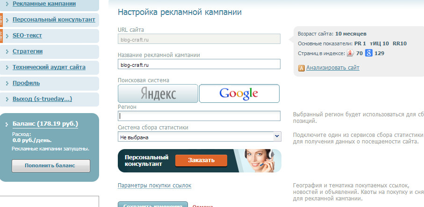Focus the Регион input field
424x207 pixels.
pos(199,116)
